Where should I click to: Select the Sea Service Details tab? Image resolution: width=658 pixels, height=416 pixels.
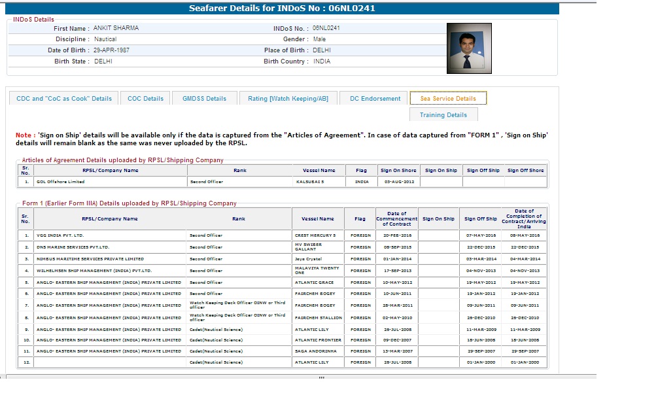point(448,99)
